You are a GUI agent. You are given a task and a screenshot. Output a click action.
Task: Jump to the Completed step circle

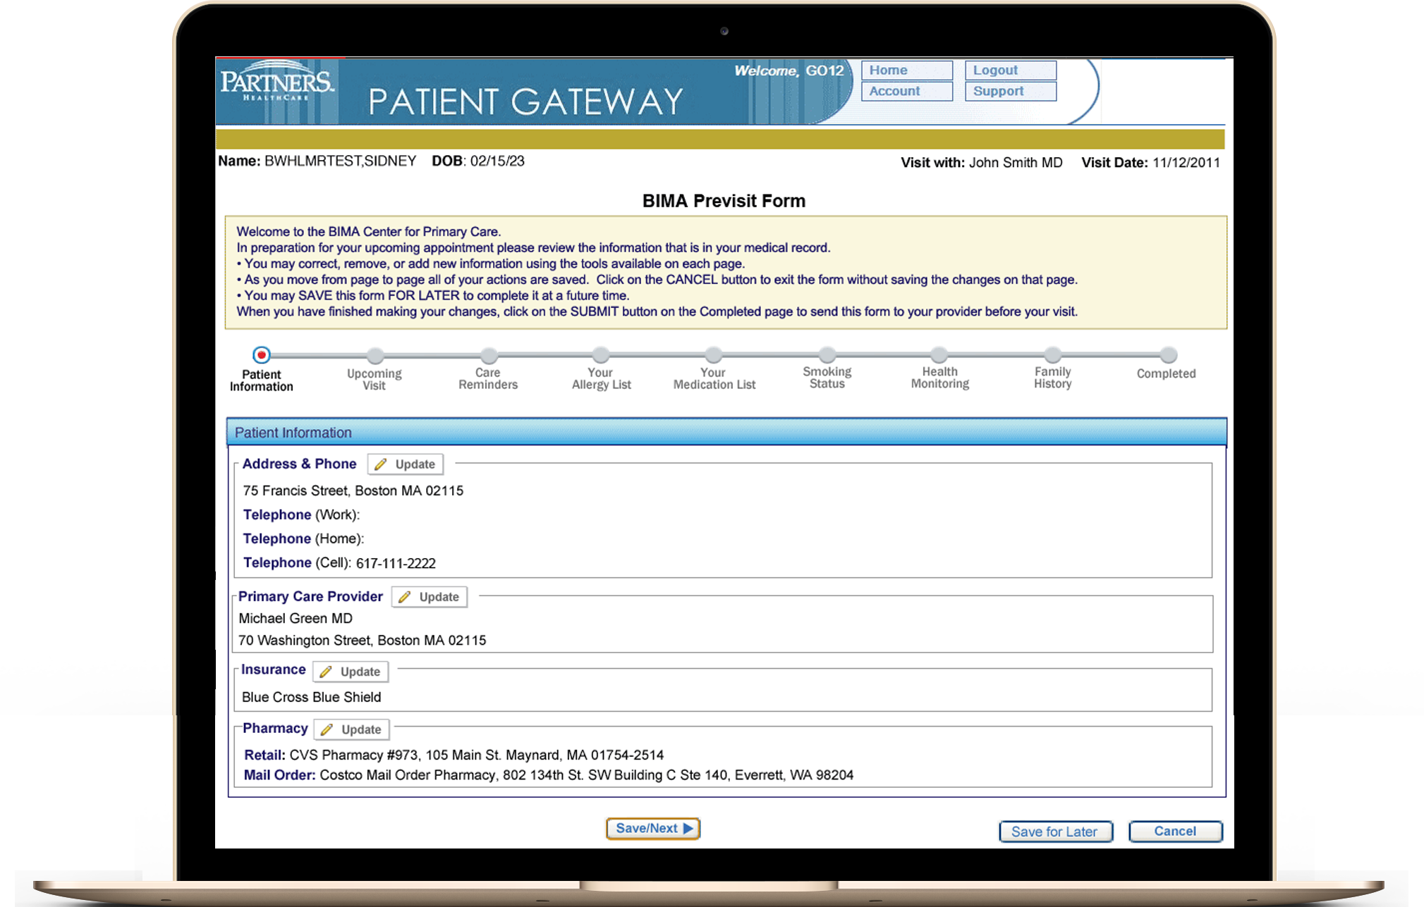pyautogui.click(x=1169, y=354)
